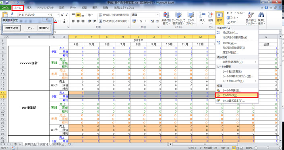Open the font name dropdown MS Pゴシック
Screen dimensions: 284x150
pos(48,15)
